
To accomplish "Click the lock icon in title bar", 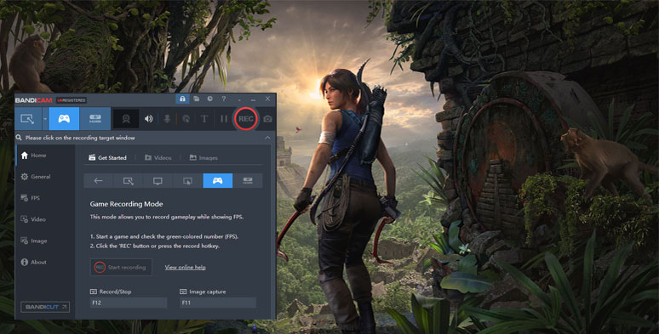I will [182, 99].
